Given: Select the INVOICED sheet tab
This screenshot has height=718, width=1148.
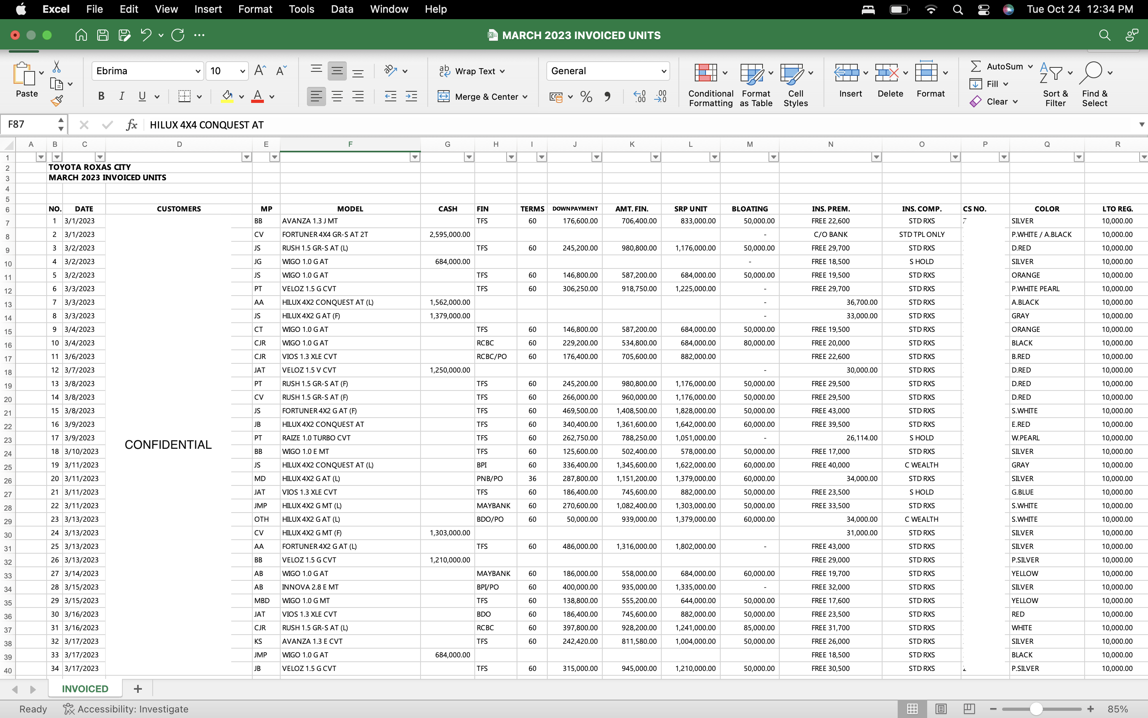Looking at the screenshot, I should point(85,688).
